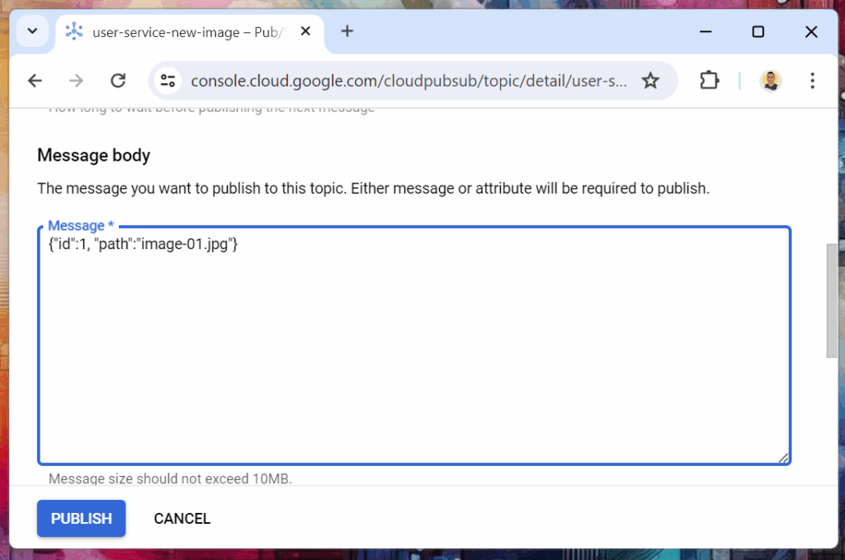Viewport: 845px width, 560px height.
Task: Open a new browser tab
Action: 347,31
